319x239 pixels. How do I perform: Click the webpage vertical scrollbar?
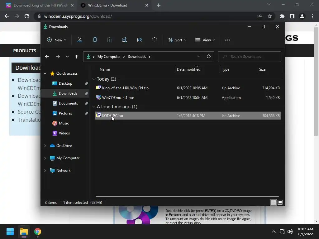point(316,82)
